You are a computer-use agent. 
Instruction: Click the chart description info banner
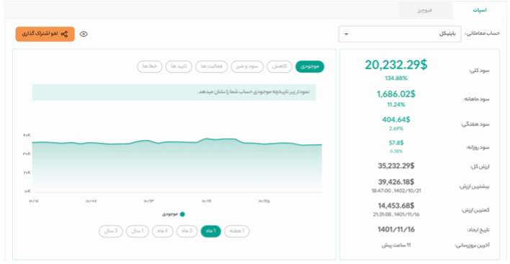[x=174, y=92]
